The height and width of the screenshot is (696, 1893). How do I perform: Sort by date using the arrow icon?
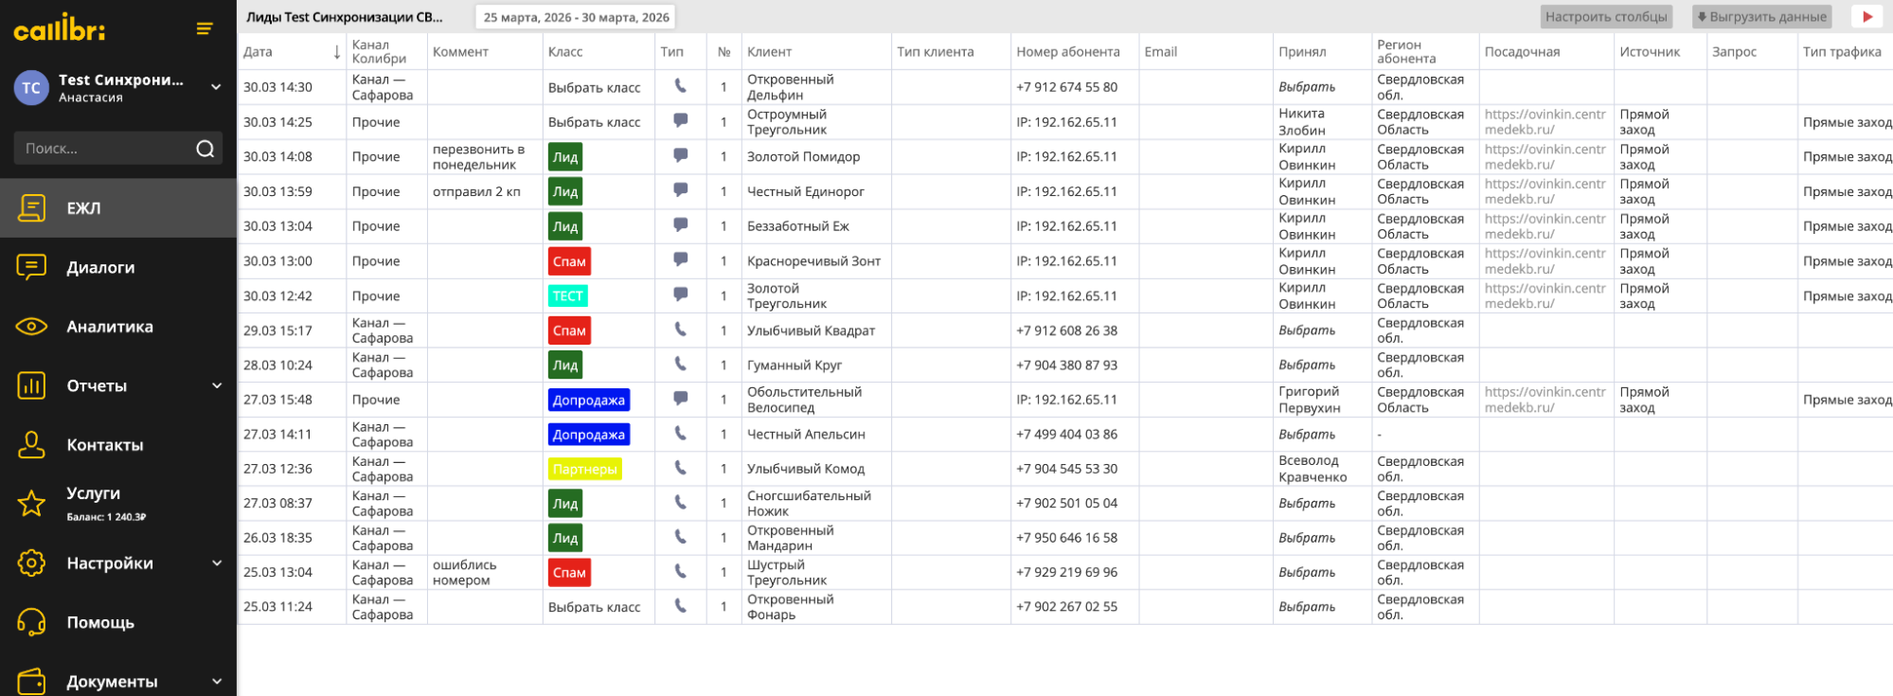[336, 52]
